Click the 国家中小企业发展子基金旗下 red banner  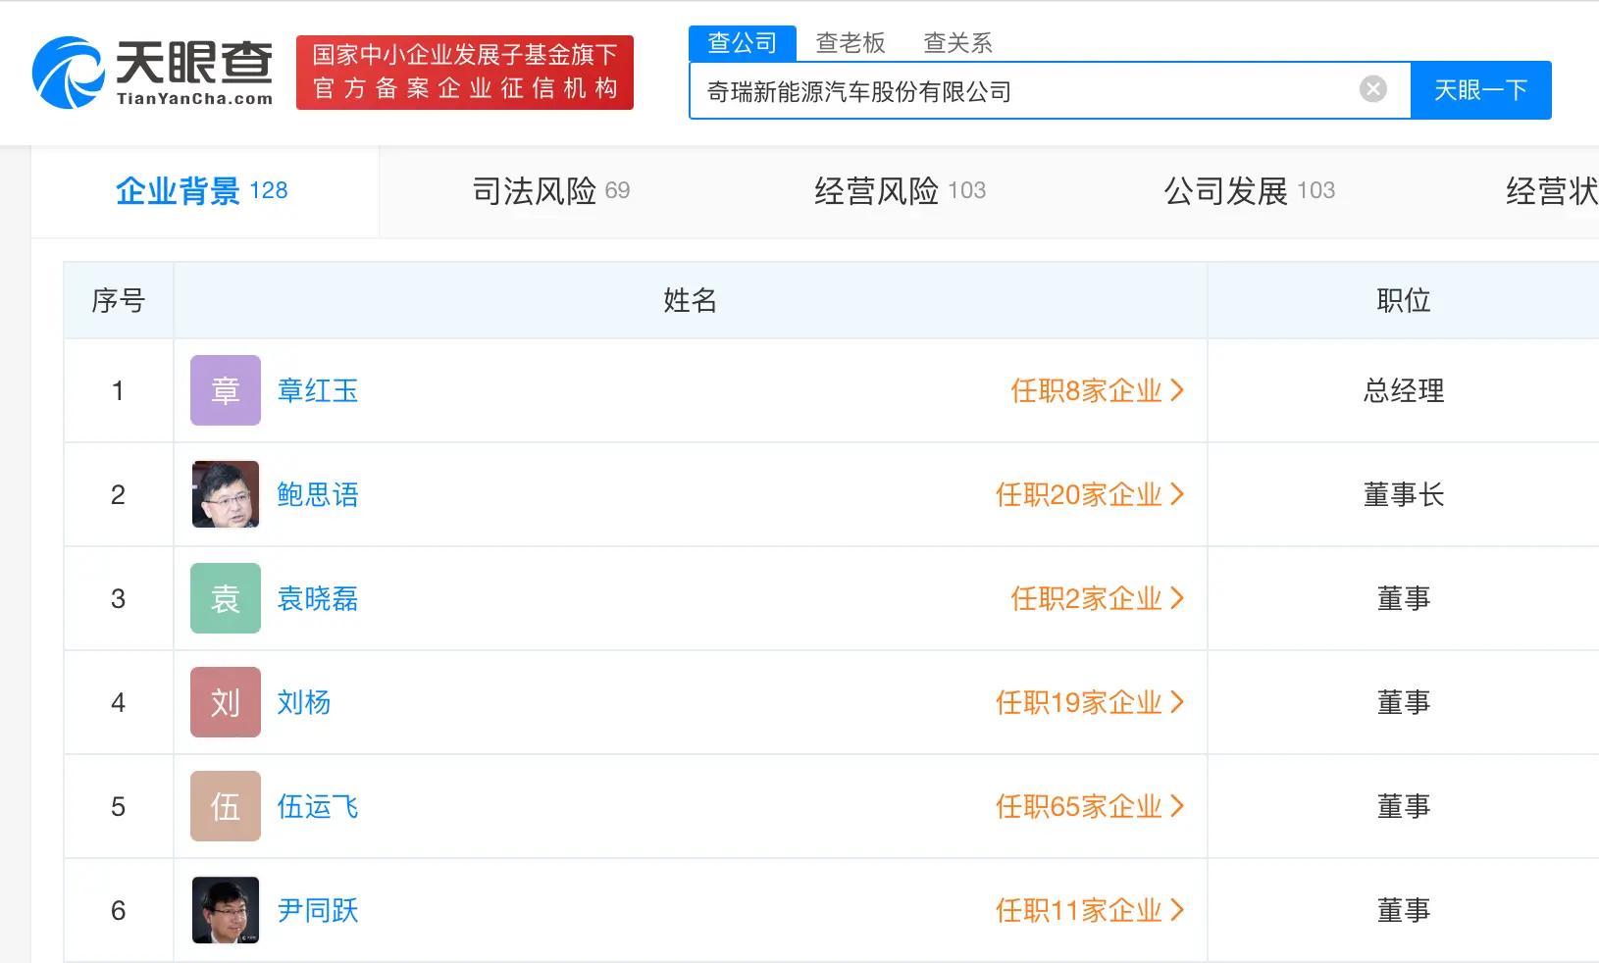[x=465, y=73]
